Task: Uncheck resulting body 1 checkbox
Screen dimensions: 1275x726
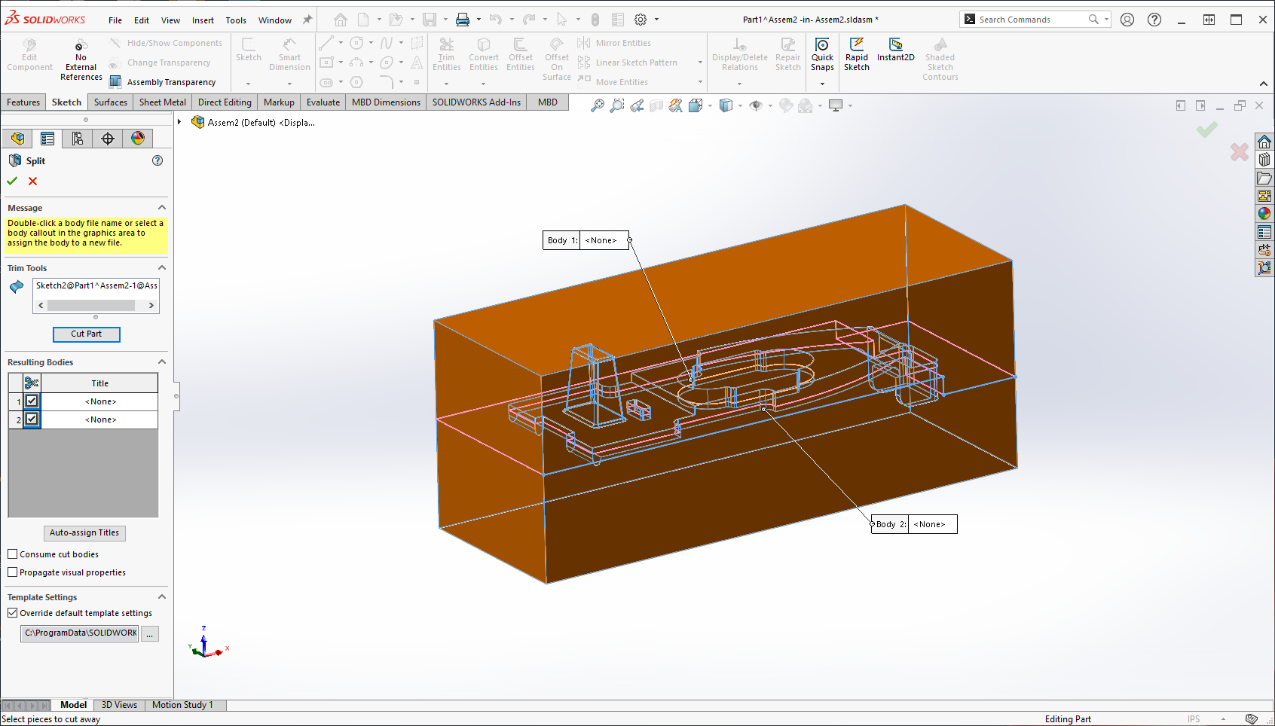Action: click(x=32, y=401)
